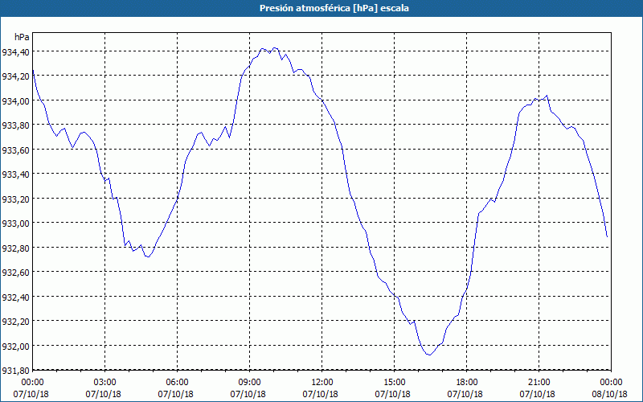This screenshot has height=402, width=643.
Task: Click the 09:00 time axis label
Action: pos(250,383)
